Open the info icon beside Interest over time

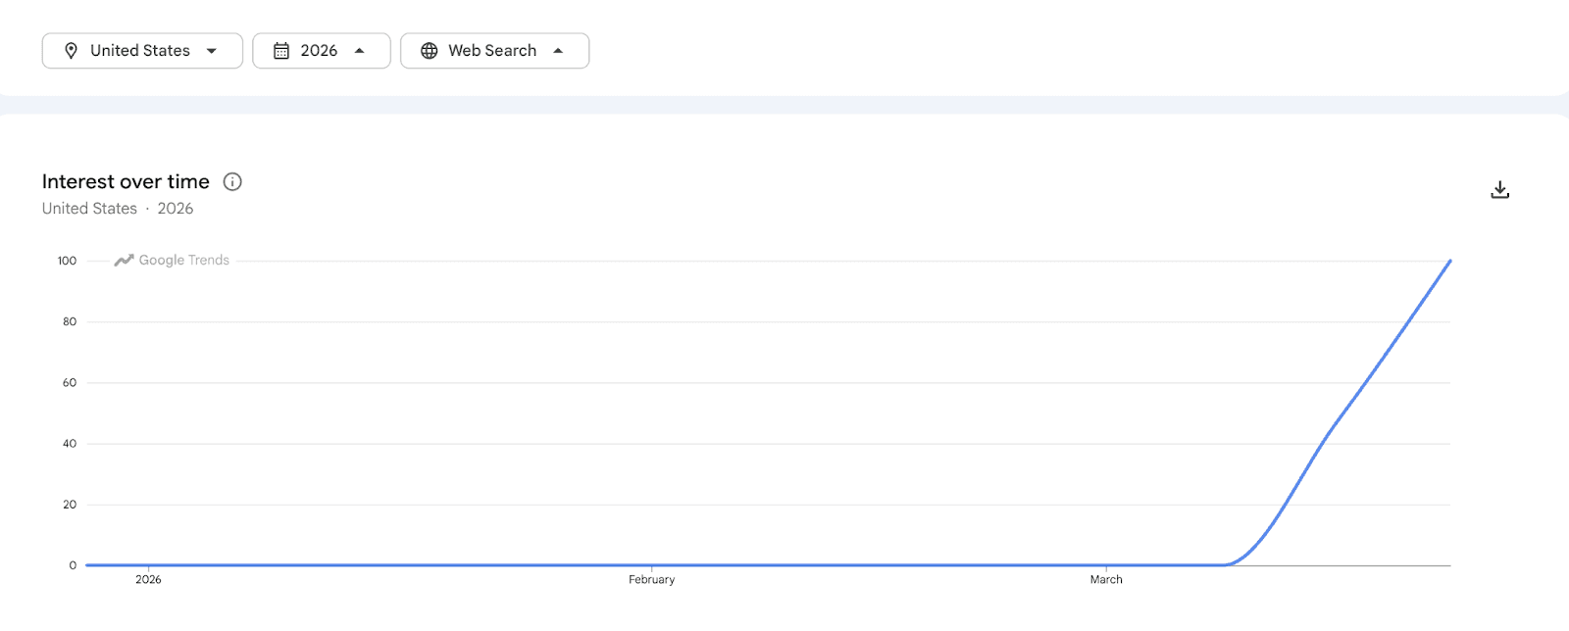coord(232,181)
